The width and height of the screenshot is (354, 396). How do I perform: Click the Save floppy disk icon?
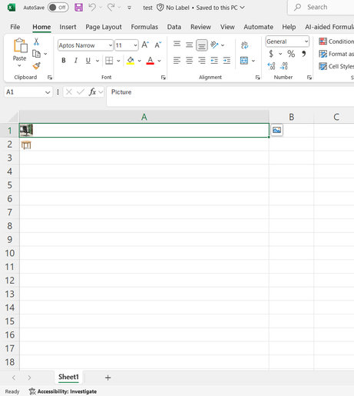(x=78, y=8)
